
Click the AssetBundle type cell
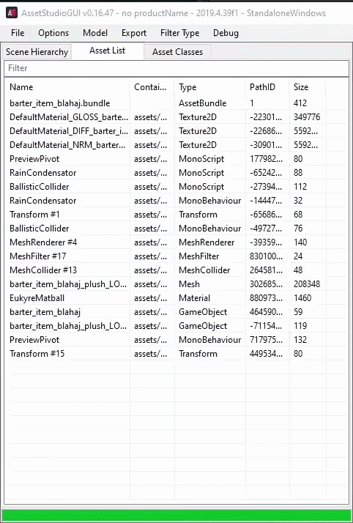[x=202, y=103]
